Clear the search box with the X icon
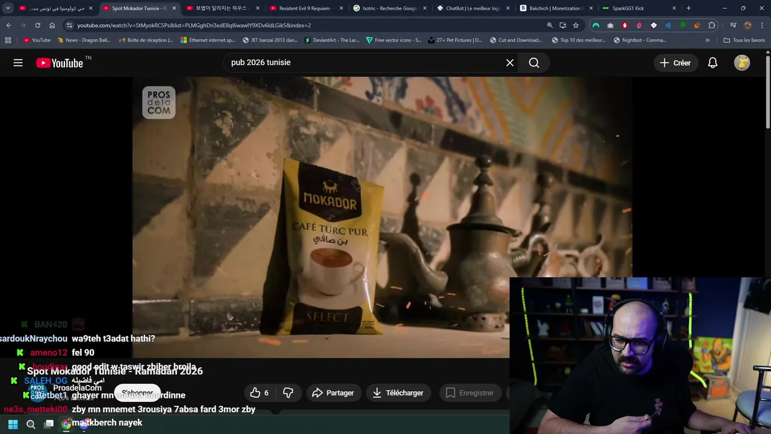Viewport: 771px width, 434px height. (x=510, y=63)
